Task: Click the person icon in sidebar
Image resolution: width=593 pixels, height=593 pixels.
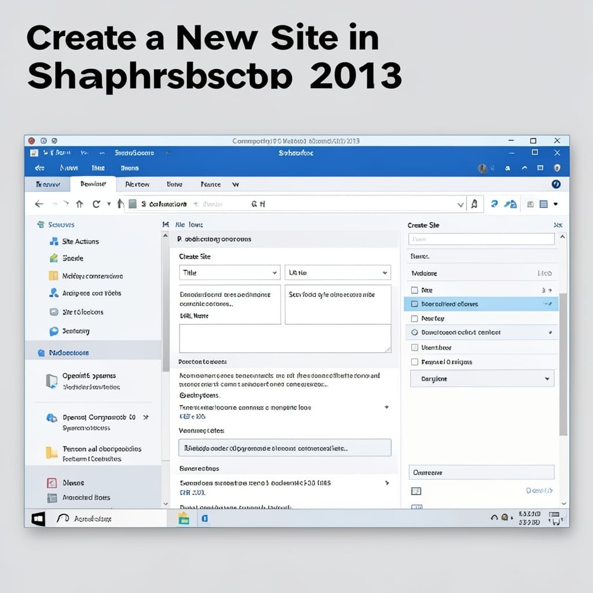Action: [54, 292]
